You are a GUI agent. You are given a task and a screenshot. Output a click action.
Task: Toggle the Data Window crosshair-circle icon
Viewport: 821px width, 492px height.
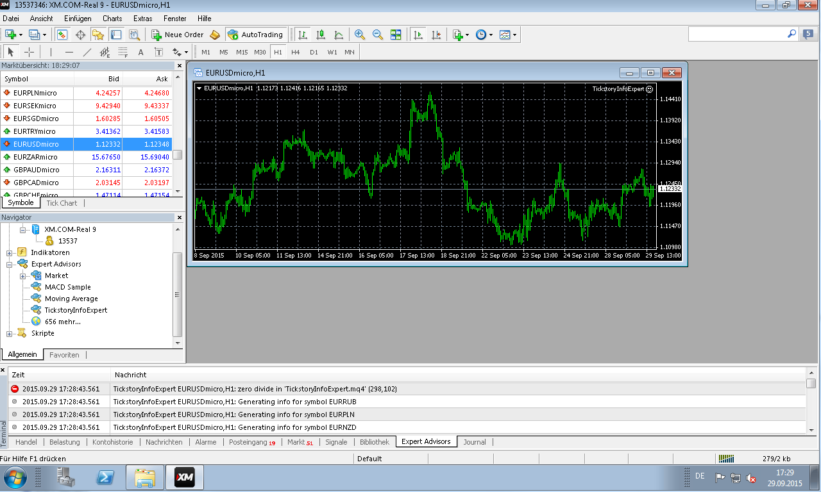click(80, 35)
